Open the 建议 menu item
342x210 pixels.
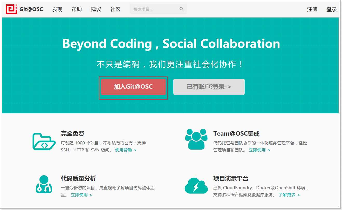[x=96, y=9]
